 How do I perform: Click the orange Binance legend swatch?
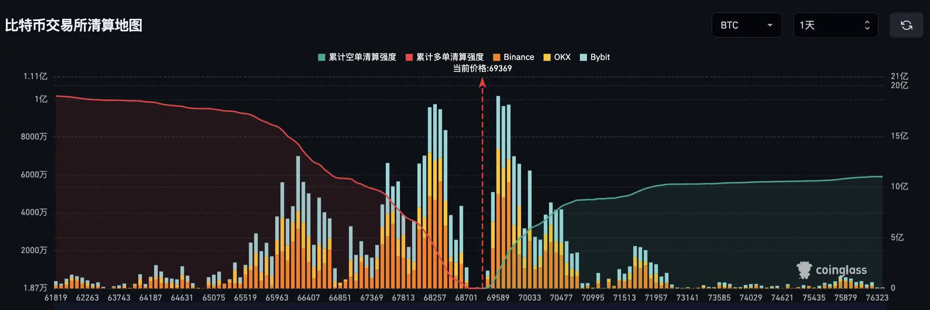496,58
